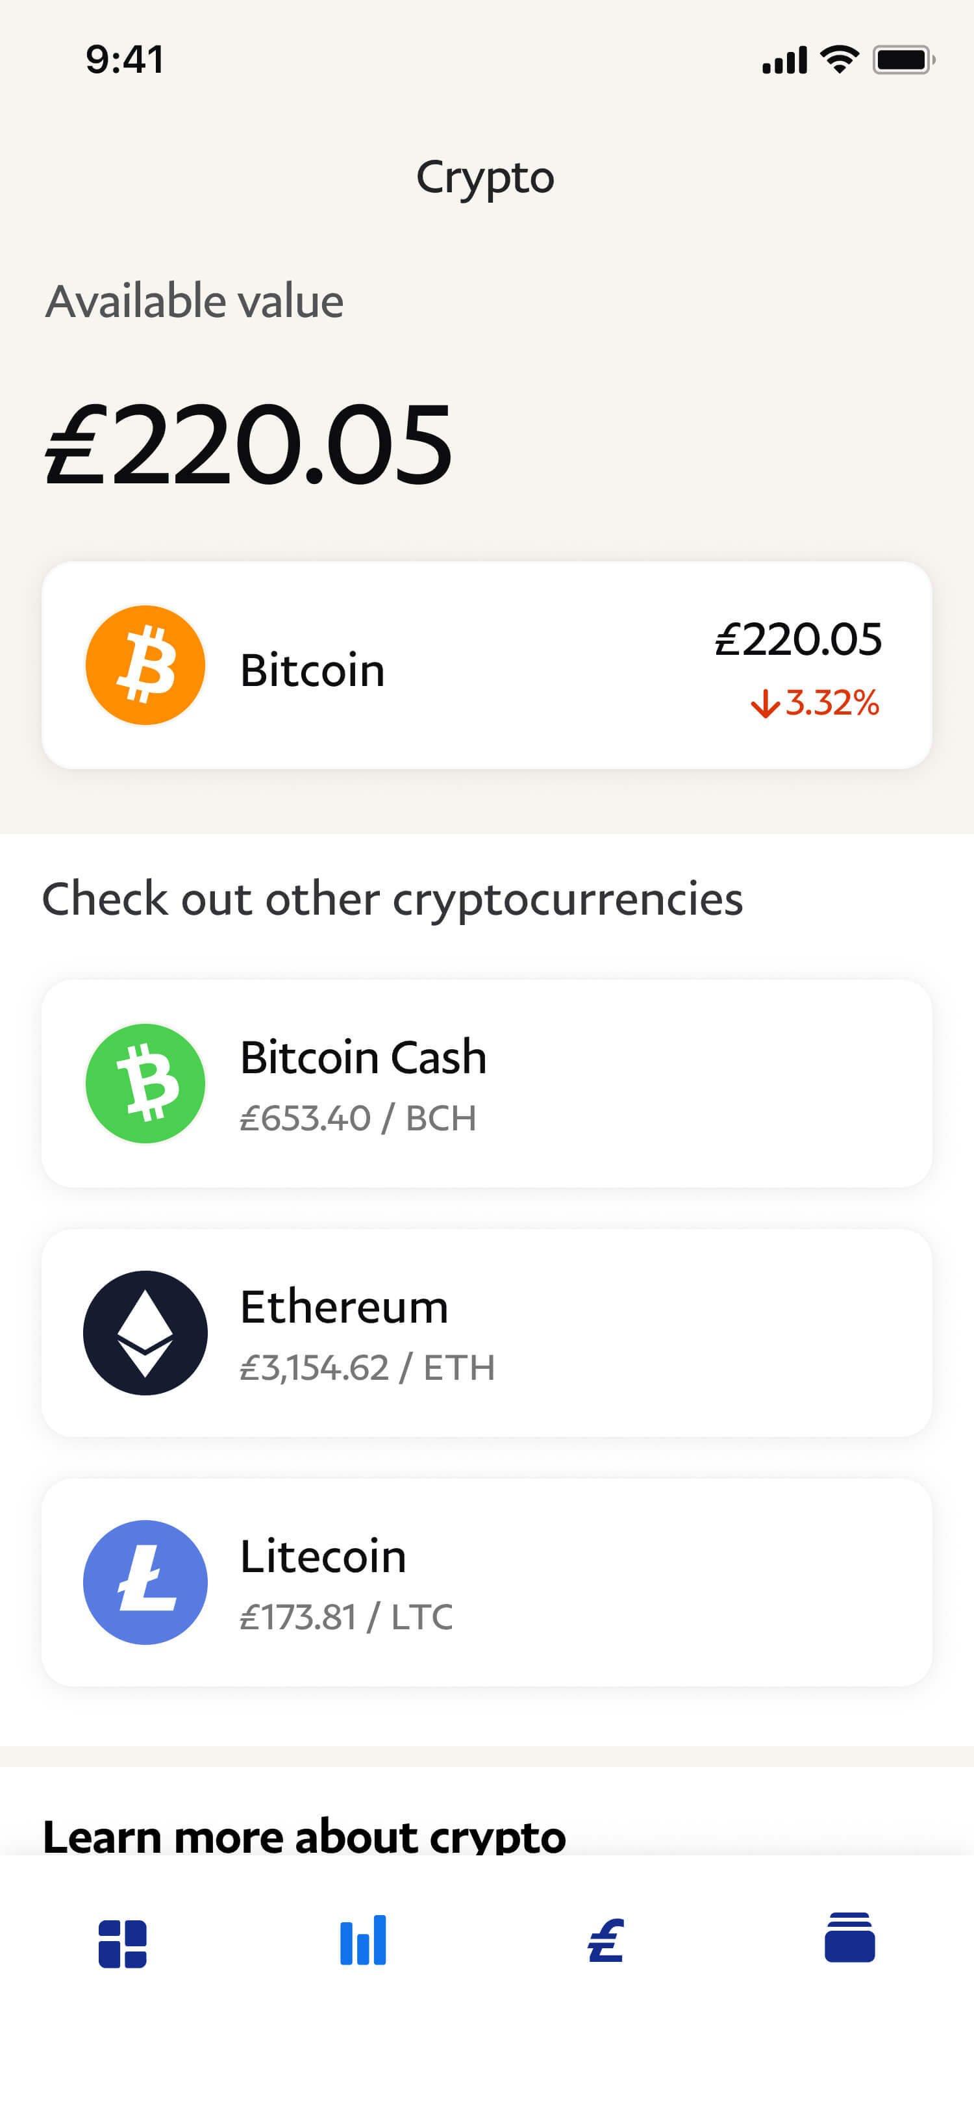Tap the Bitcoin £220.05 balance amount
The height and width of the screenshot is (2110, 974).
point(798,639)
